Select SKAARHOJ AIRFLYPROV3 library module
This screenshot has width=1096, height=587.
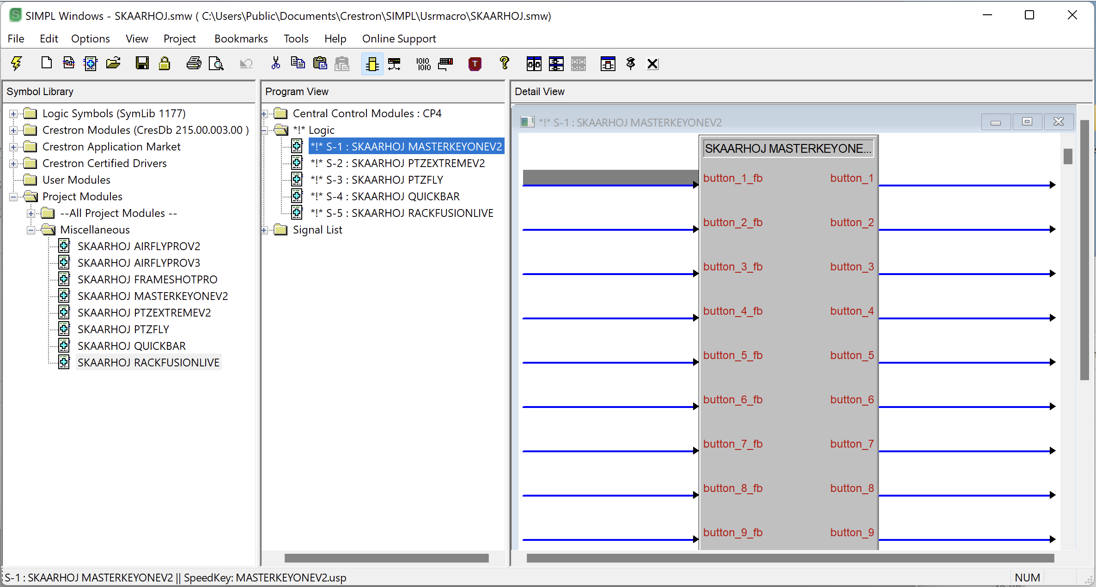click(x=139, y=263)
